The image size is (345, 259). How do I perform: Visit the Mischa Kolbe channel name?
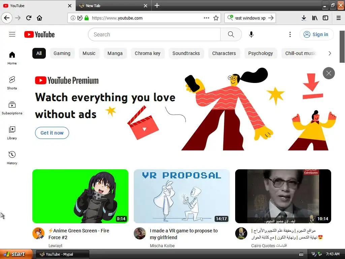pyautogui.click(x=162, y=246)
